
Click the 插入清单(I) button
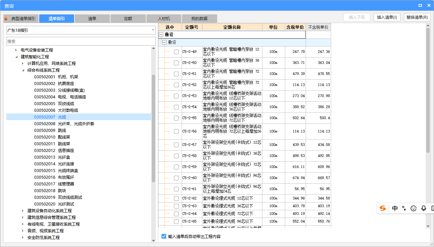pyautogui.click(x=387, y=17)
